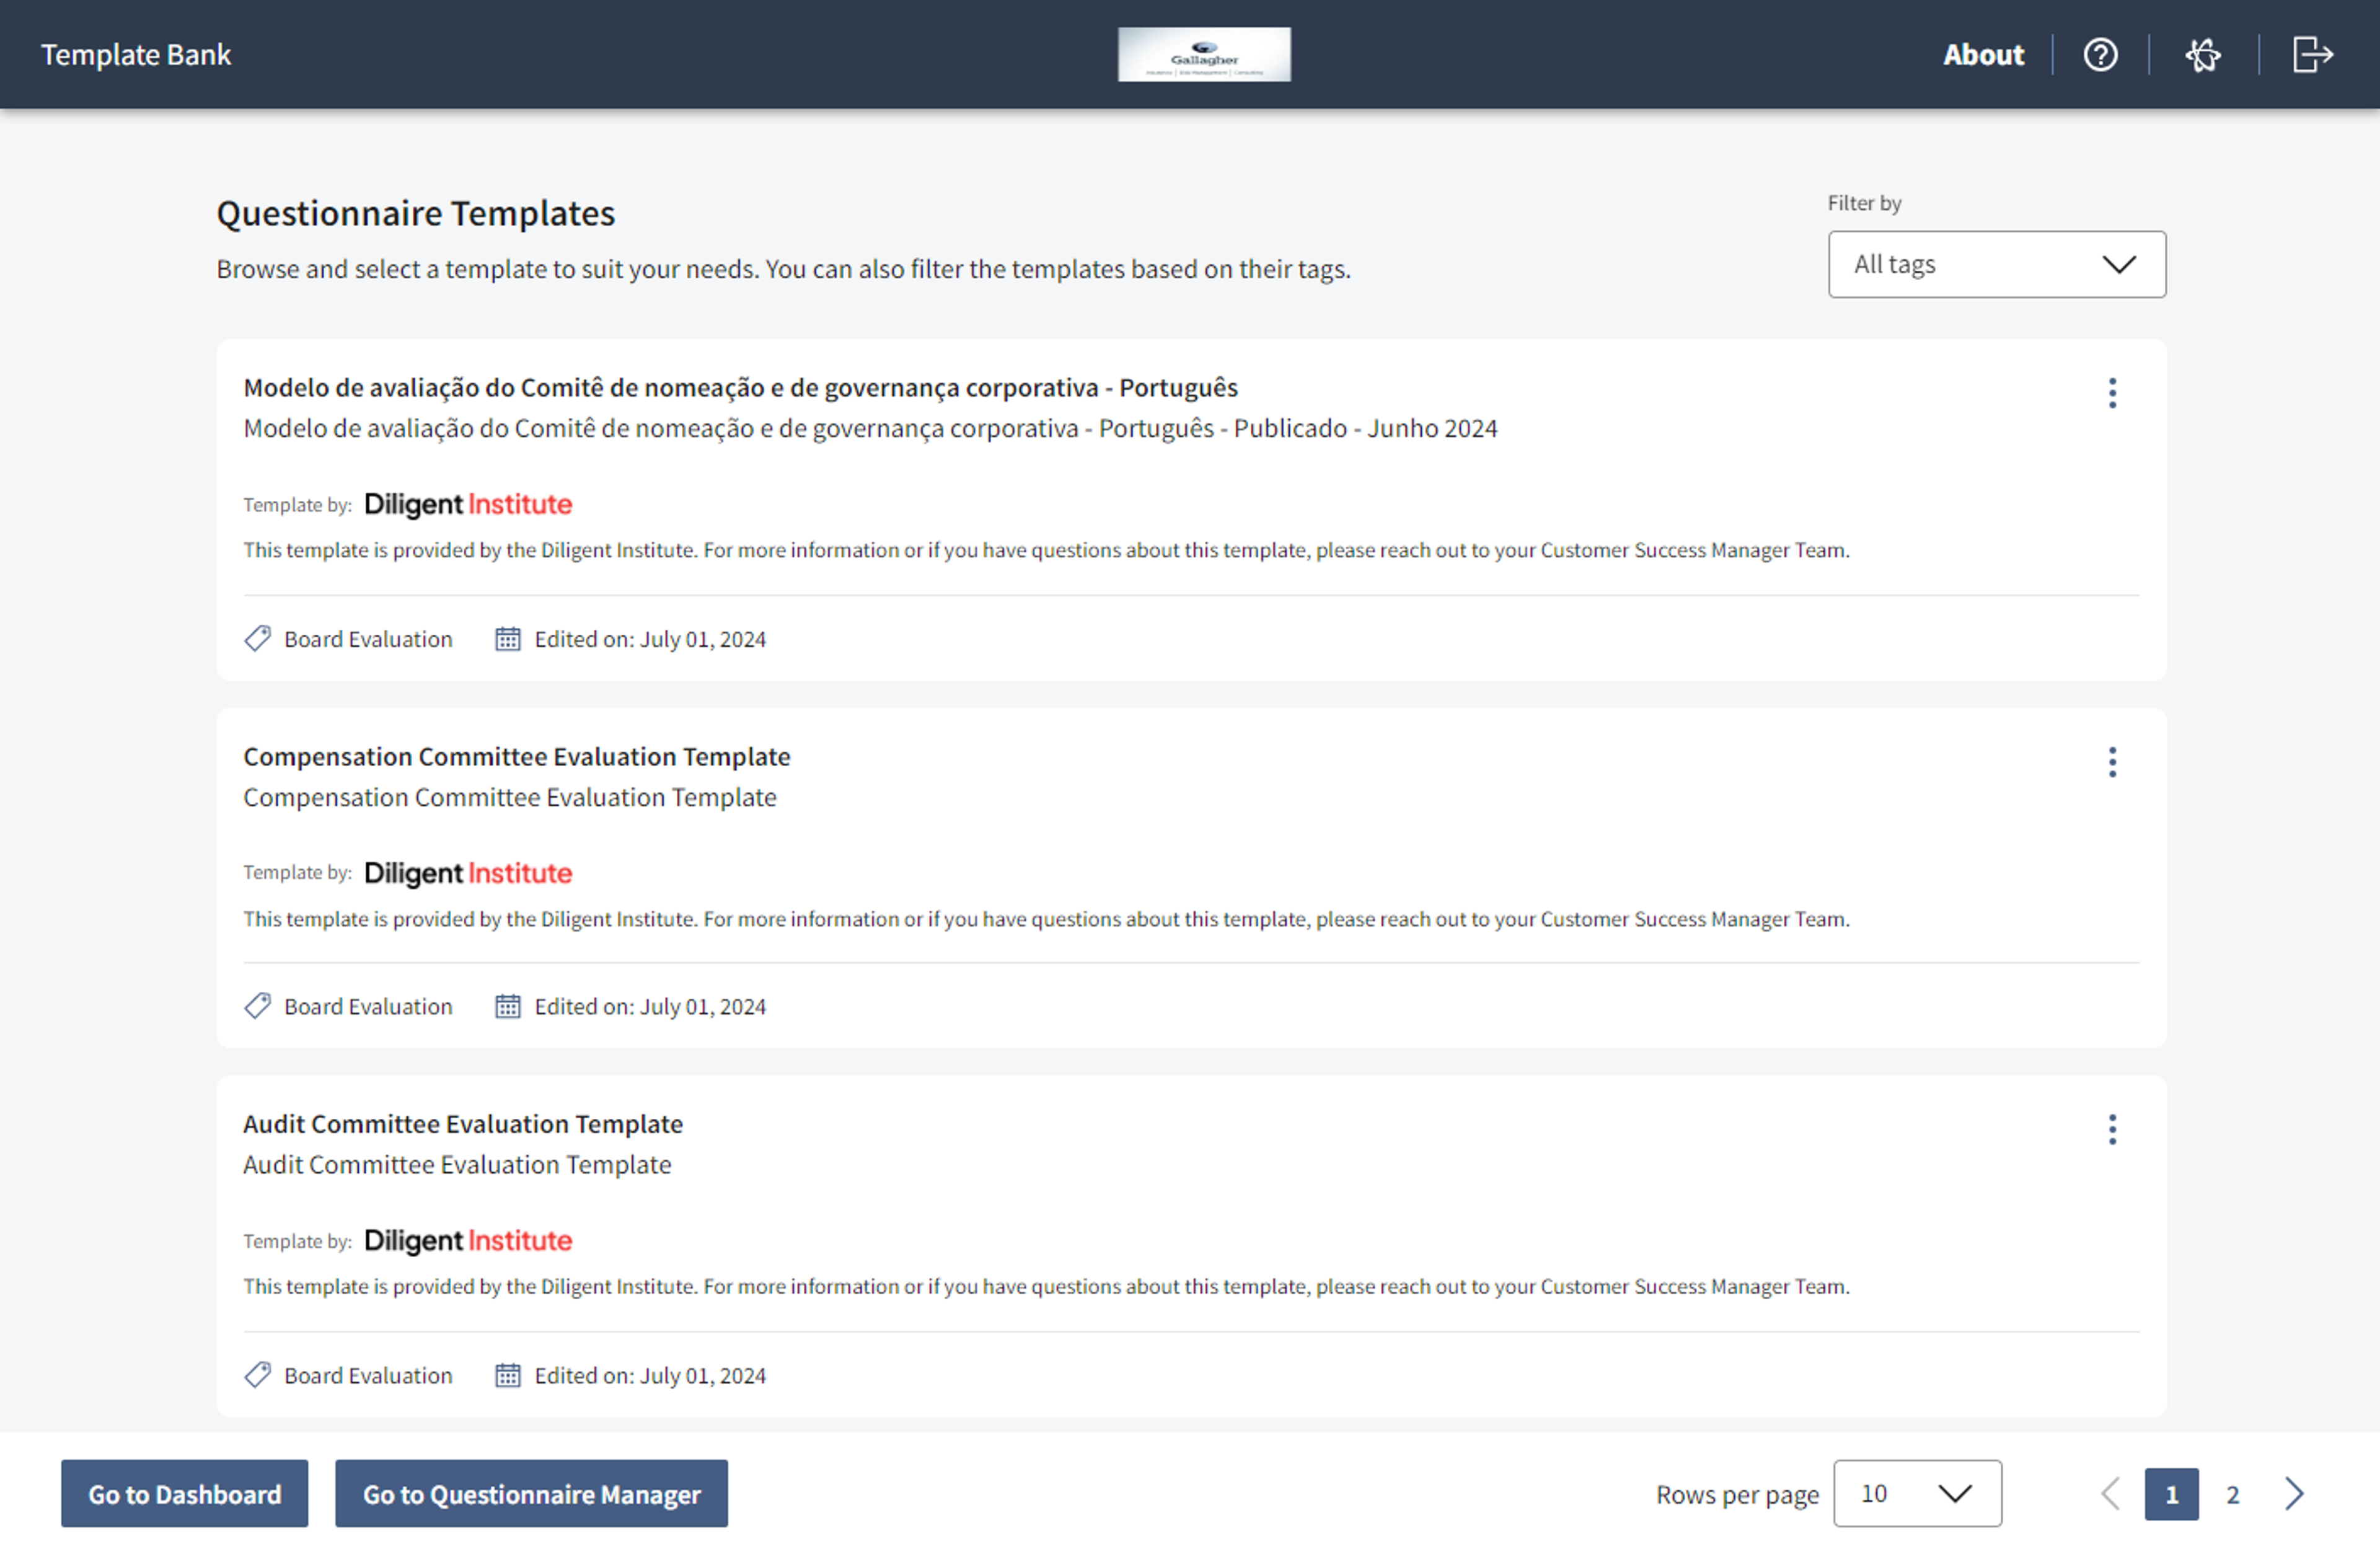Click calendar icon on Modelo de avaliação card

(508, 638)
